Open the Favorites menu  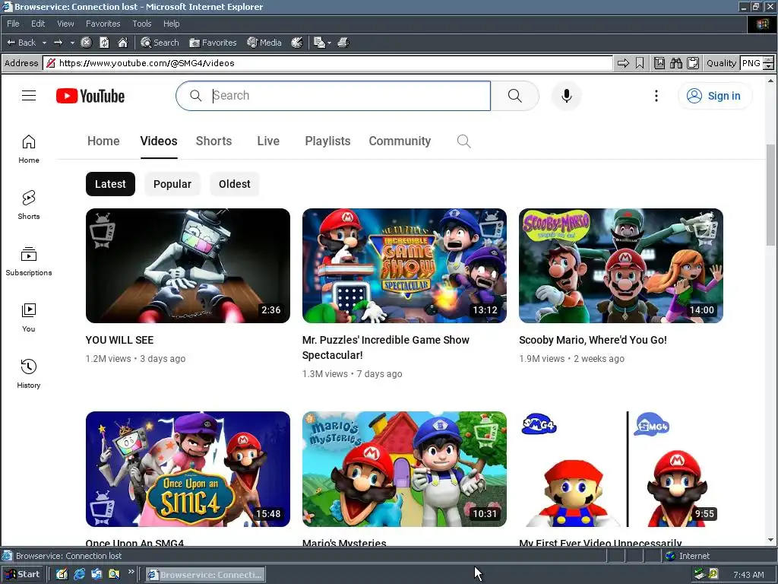pos(103,24)
